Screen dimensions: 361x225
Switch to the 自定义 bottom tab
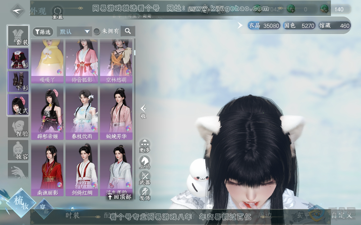pos(342,215)
